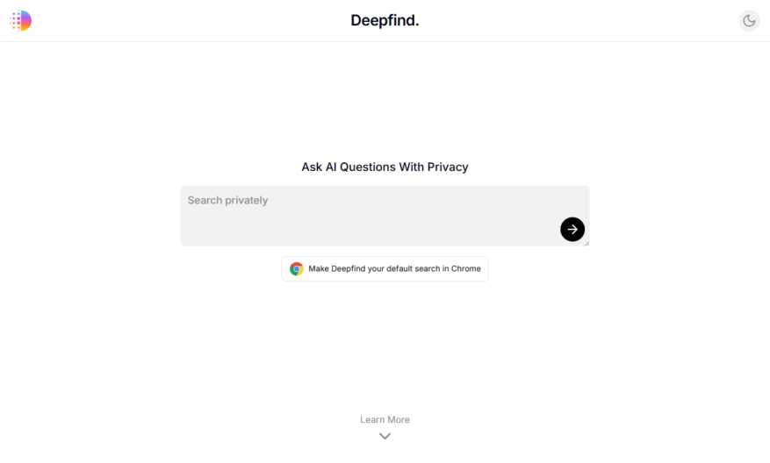This screenshot has width=770, height=463.
Task: Open the Learn More link
Action: coord(385,420)
